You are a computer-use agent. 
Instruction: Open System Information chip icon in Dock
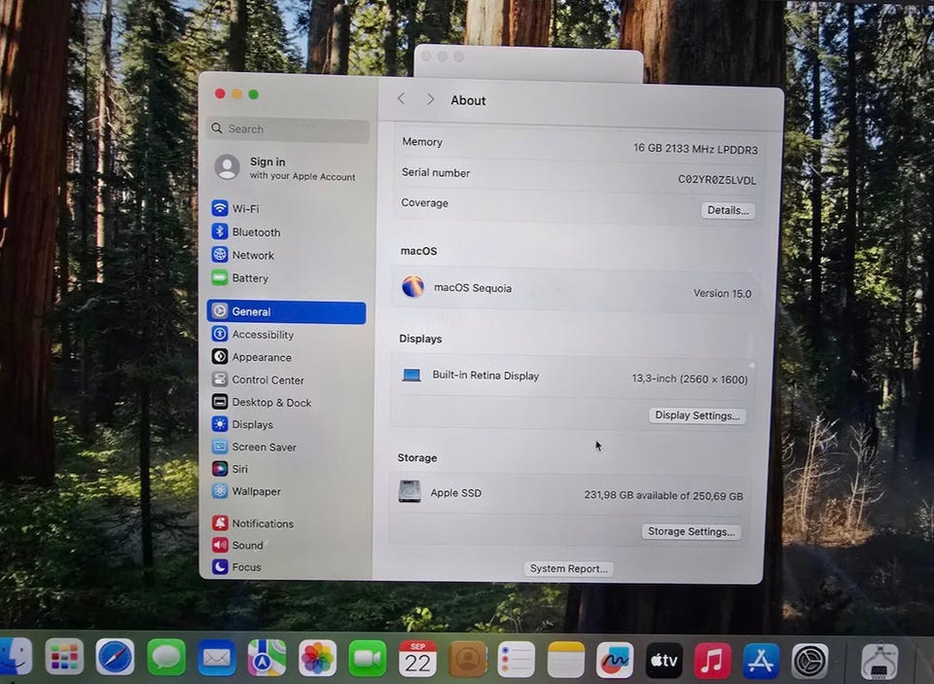880,662
